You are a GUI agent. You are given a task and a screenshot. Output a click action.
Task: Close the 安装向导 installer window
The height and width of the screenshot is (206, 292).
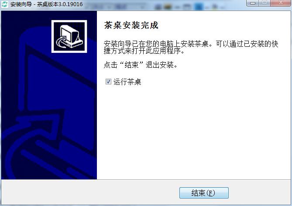pos(281,3)
